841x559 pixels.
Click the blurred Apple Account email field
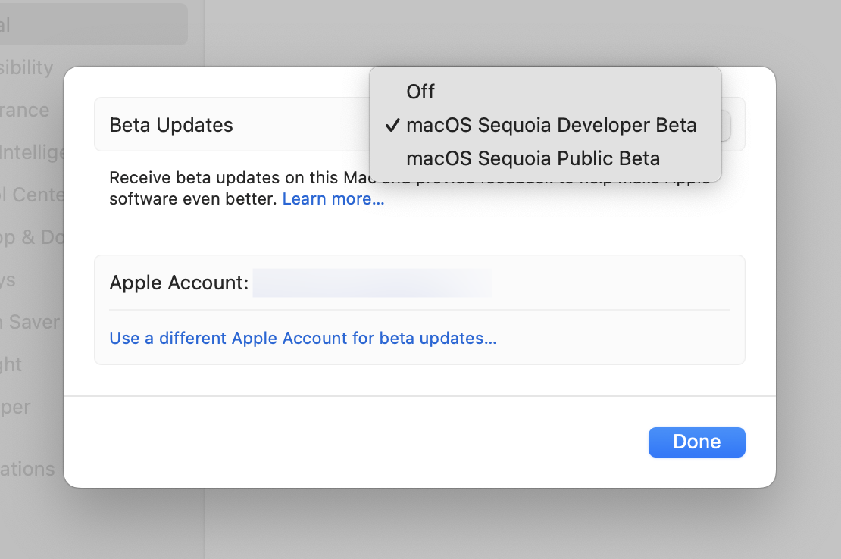[x=372, y=283]
